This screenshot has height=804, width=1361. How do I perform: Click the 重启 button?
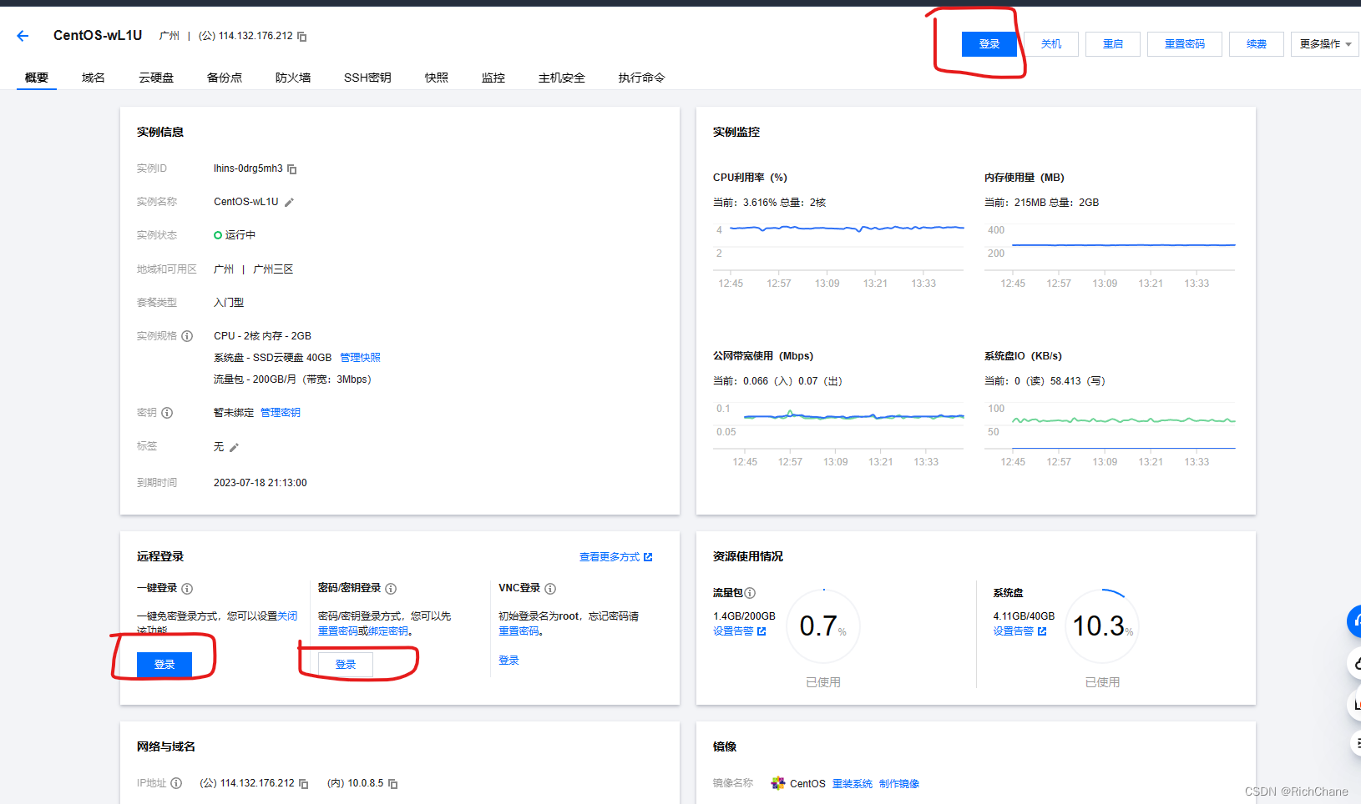tap(1113, 44)
